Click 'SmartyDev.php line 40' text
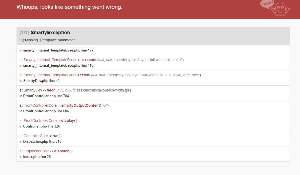Viewport: 300px width, 175px height. [41, 81]
